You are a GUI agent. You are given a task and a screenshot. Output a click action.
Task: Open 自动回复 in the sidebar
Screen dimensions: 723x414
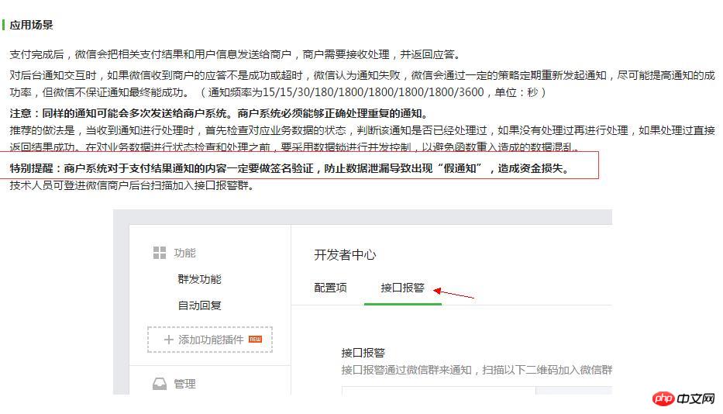pyautogui.click(x=199, y=305)
